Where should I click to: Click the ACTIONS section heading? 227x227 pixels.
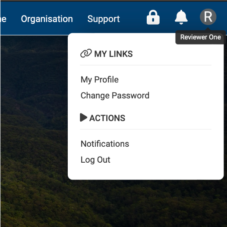[x=107, y=118]
